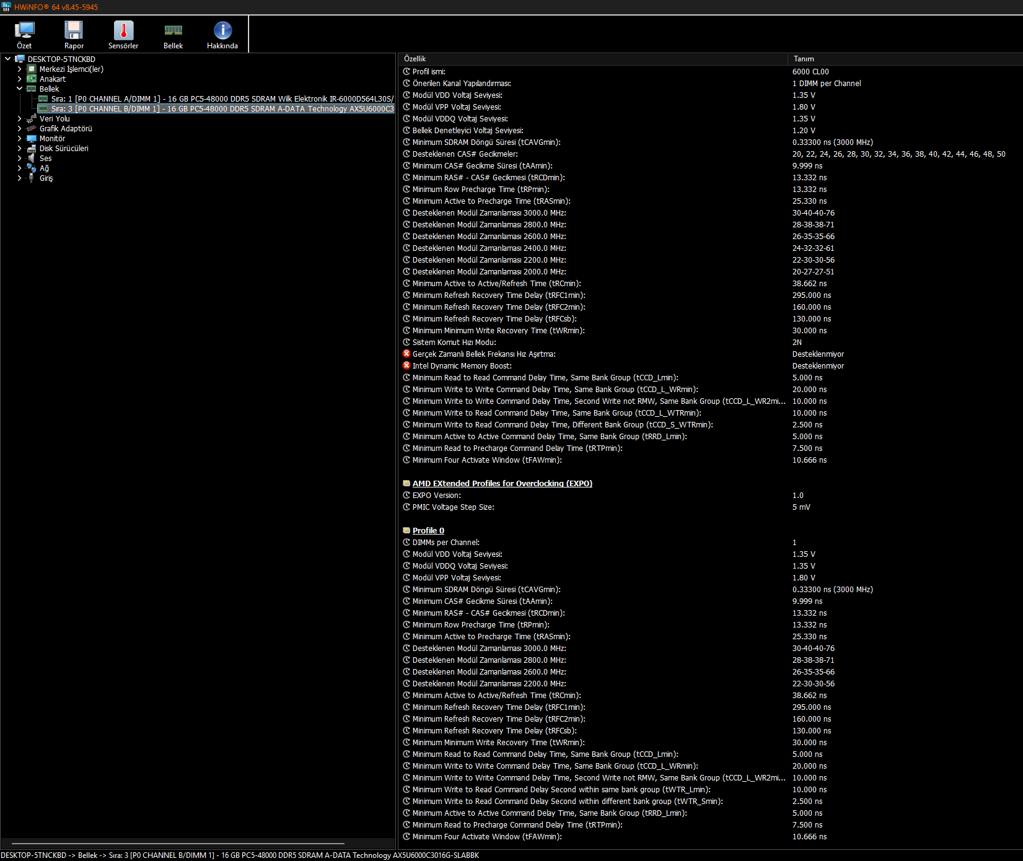The height and width of the screenshot is (861, 1023).
Task: Click the Profil ismi value 6000 CL00
Action: (x=810, y=71)
